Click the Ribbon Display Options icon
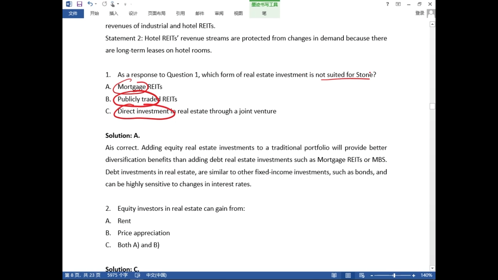The image size is (498, 280). [398, 4]
